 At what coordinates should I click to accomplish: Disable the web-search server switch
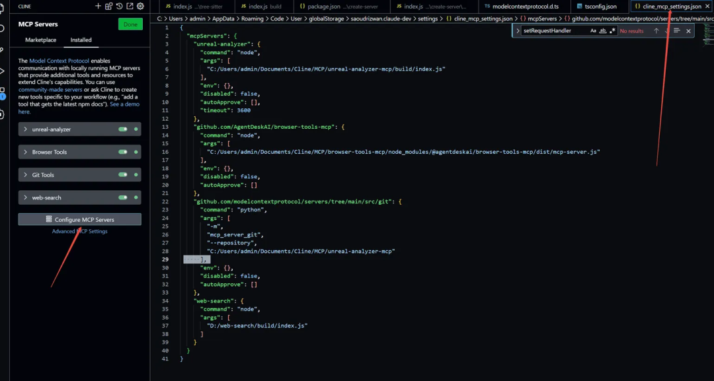point(123,197)
